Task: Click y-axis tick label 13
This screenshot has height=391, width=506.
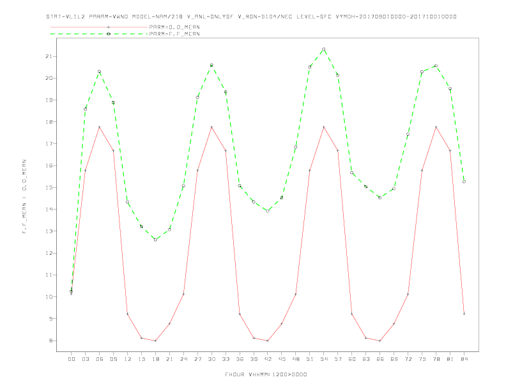Action: (49, 231)
